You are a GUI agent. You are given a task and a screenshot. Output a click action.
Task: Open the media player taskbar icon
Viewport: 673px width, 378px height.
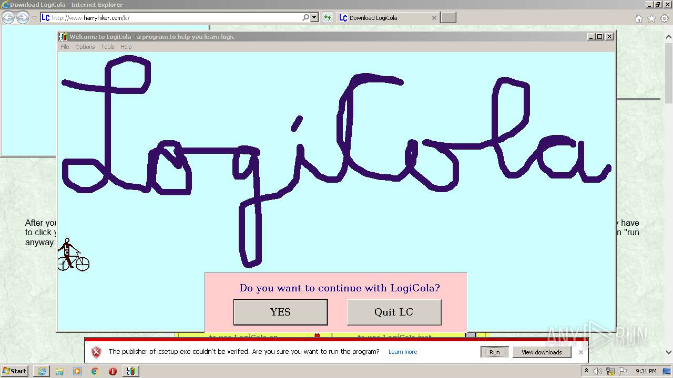[77, 371]
